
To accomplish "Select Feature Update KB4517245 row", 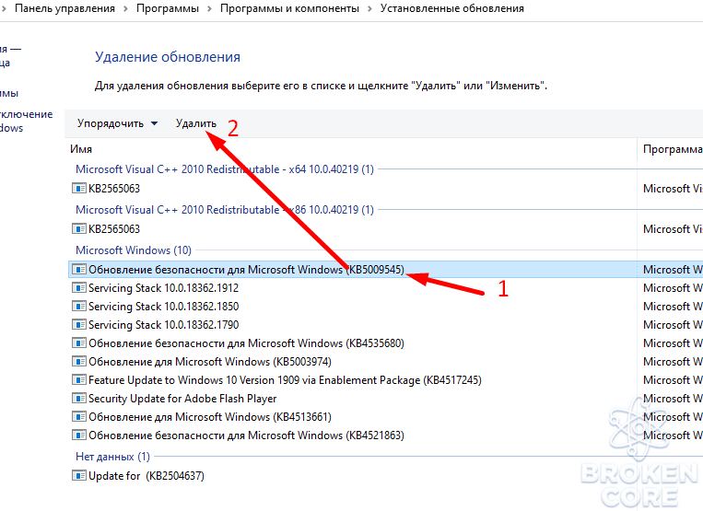I will tap(285, 380).
